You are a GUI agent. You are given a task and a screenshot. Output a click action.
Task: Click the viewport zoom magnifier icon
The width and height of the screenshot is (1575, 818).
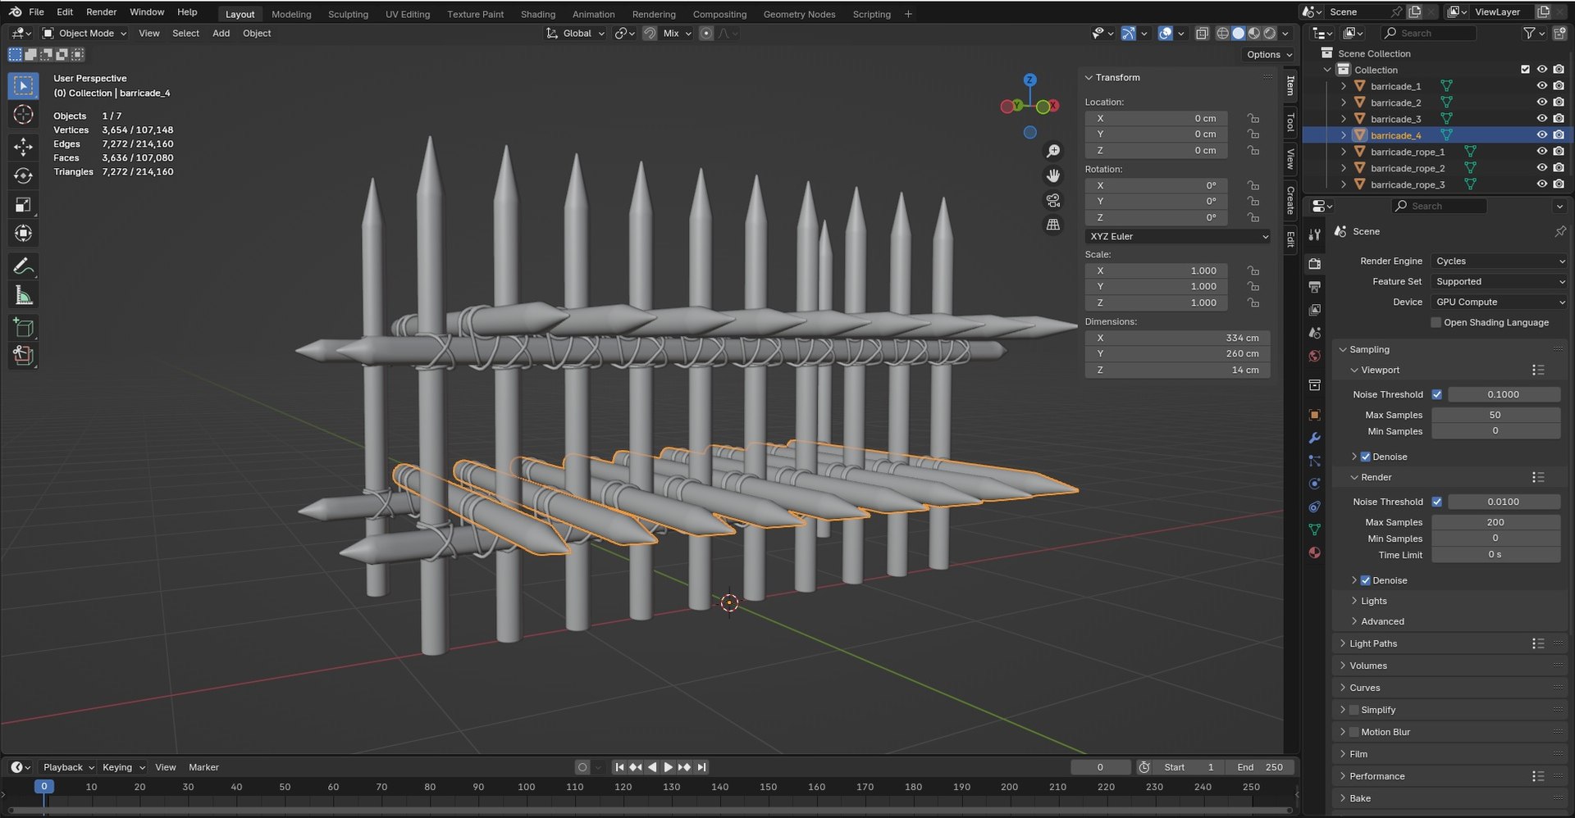(x=1053, y=152)
